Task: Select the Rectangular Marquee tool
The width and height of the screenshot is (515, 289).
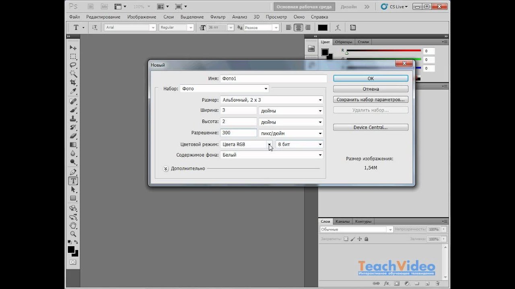Action: coord(73,57)
